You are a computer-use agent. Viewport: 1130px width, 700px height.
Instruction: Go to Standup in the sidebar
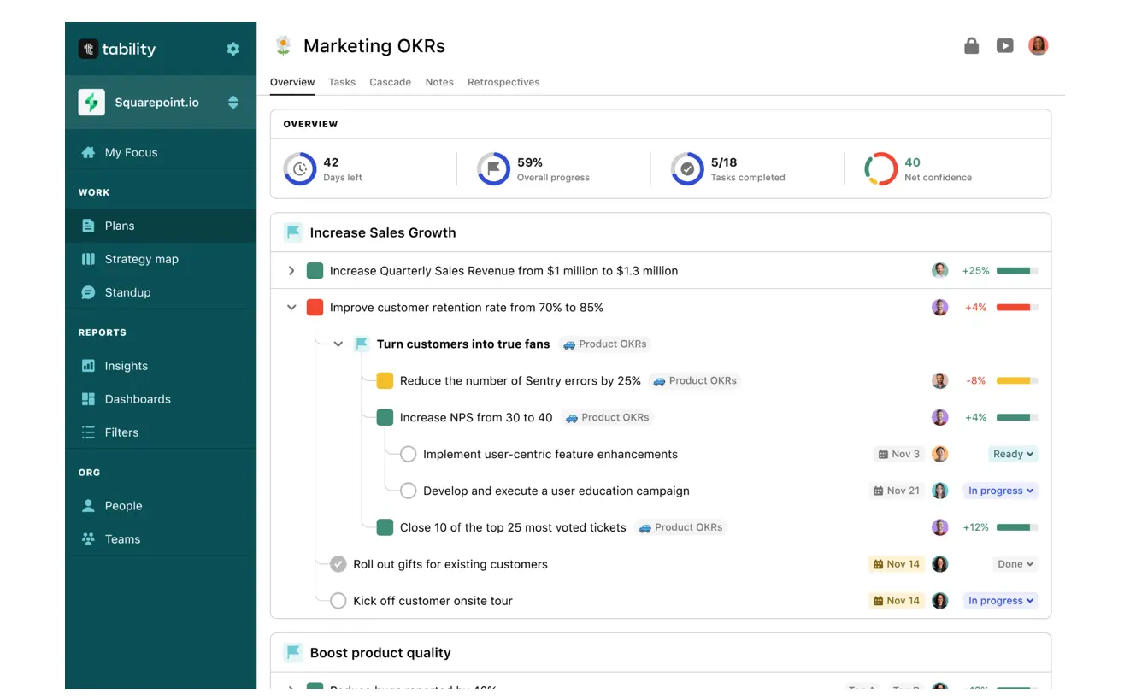click(x=127, y=292)
